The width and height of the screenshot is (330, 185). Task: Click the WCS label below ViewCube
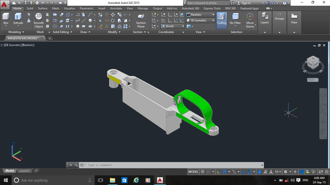(x=313, y=80)
